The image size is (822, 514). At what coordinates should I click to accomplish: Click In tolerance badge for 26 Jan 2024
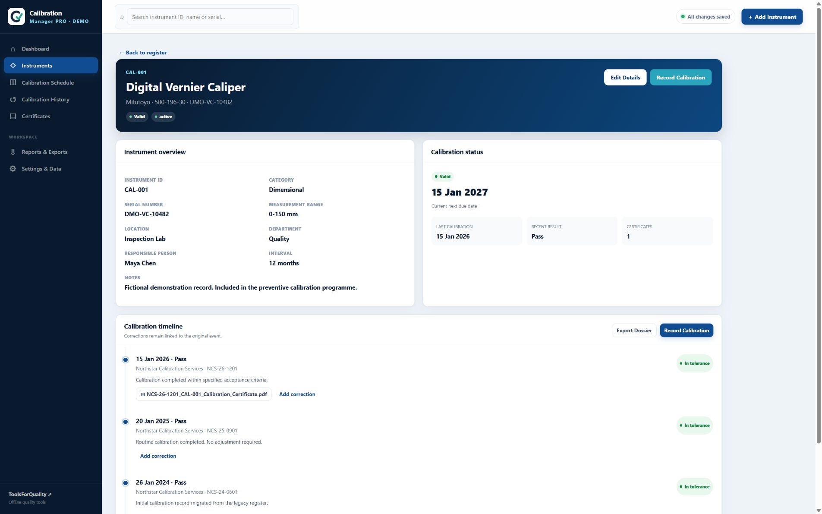tap(695, 487)
